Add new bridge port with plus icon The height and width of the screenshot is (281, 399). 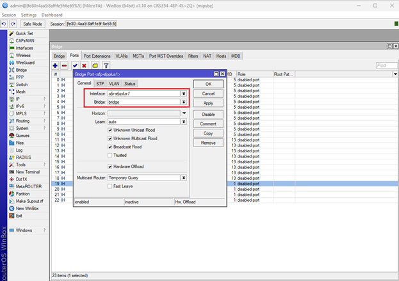click(x=55, y=65)
